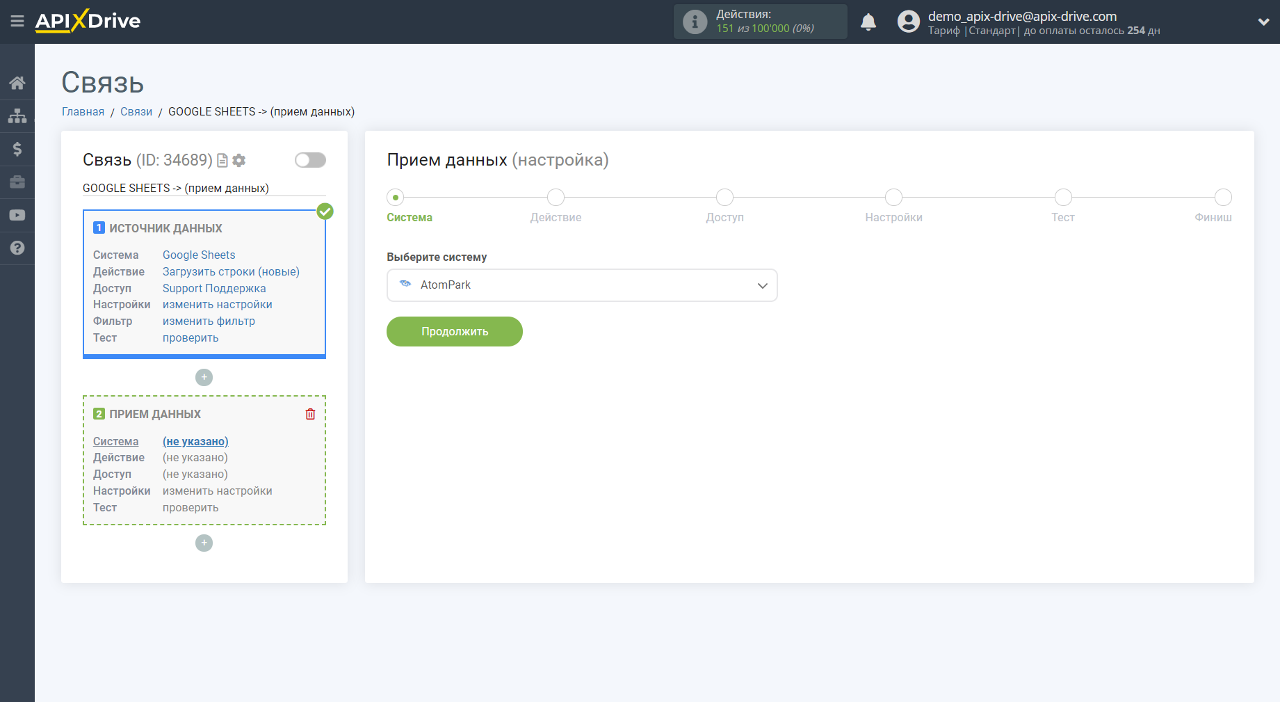This screenshot has height=702, width=1280.
Task: Click the ИСТОЧНИК ДАННЫХ header
Action: point(165,228)
